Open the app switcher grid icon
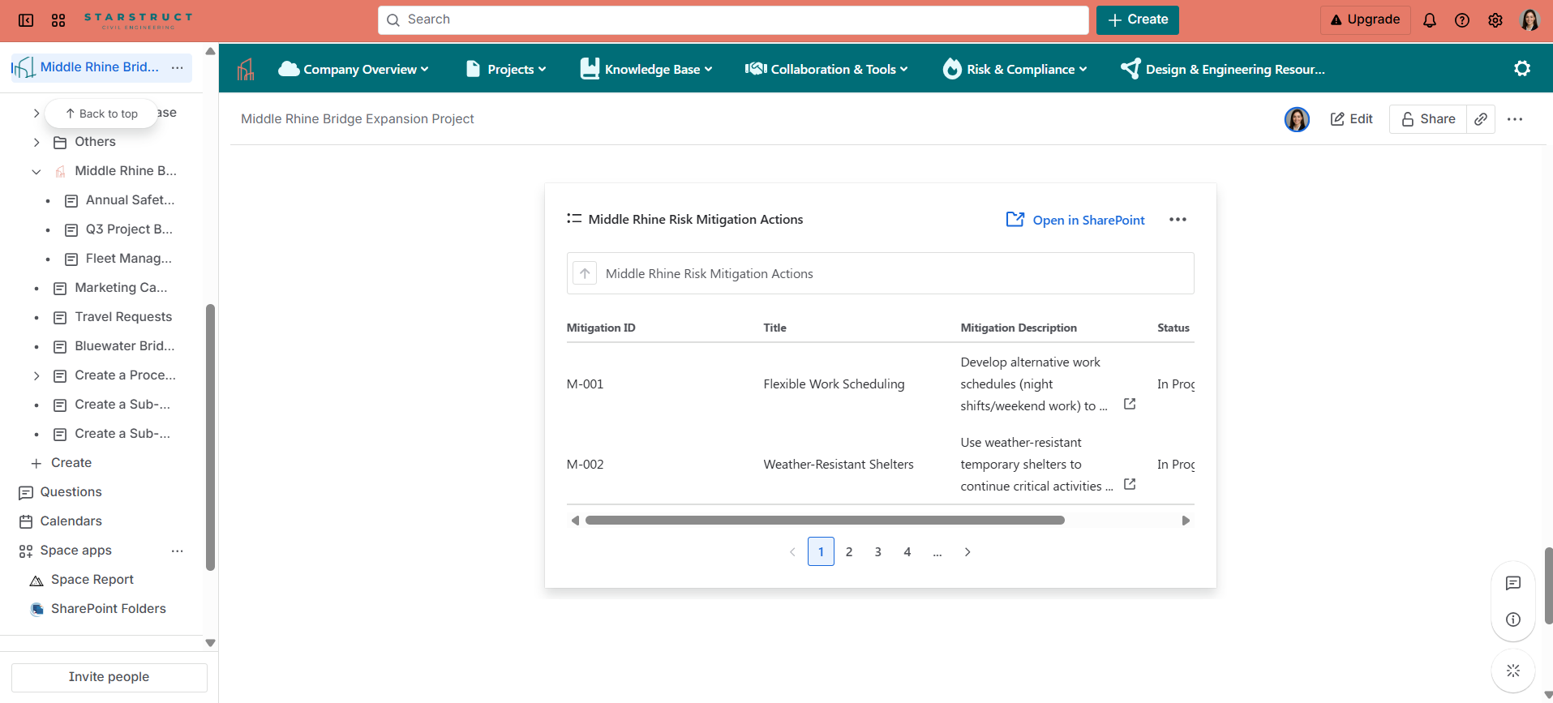This screenshot has width=1553, height=703. pyautogui.click(x=58, y=20)
